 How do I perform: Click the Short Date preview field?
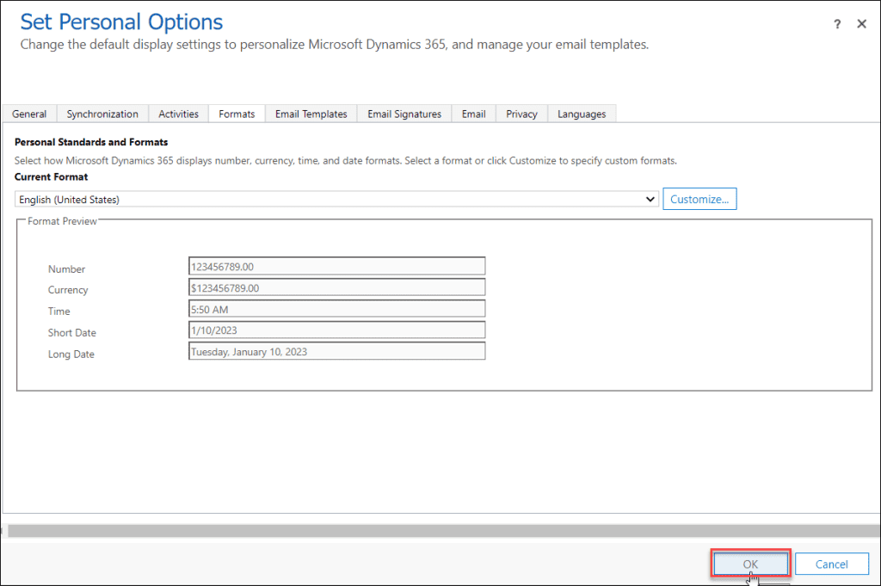pos(336,330)
